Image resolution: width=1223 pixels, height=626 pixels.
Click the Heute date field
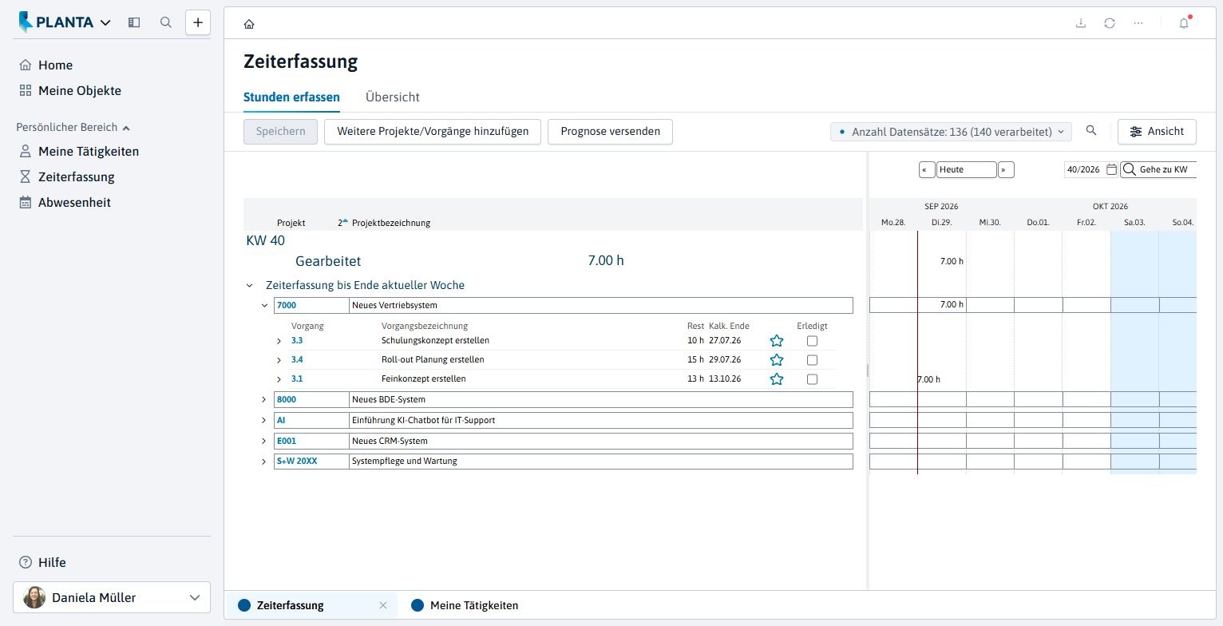point(967,169)
